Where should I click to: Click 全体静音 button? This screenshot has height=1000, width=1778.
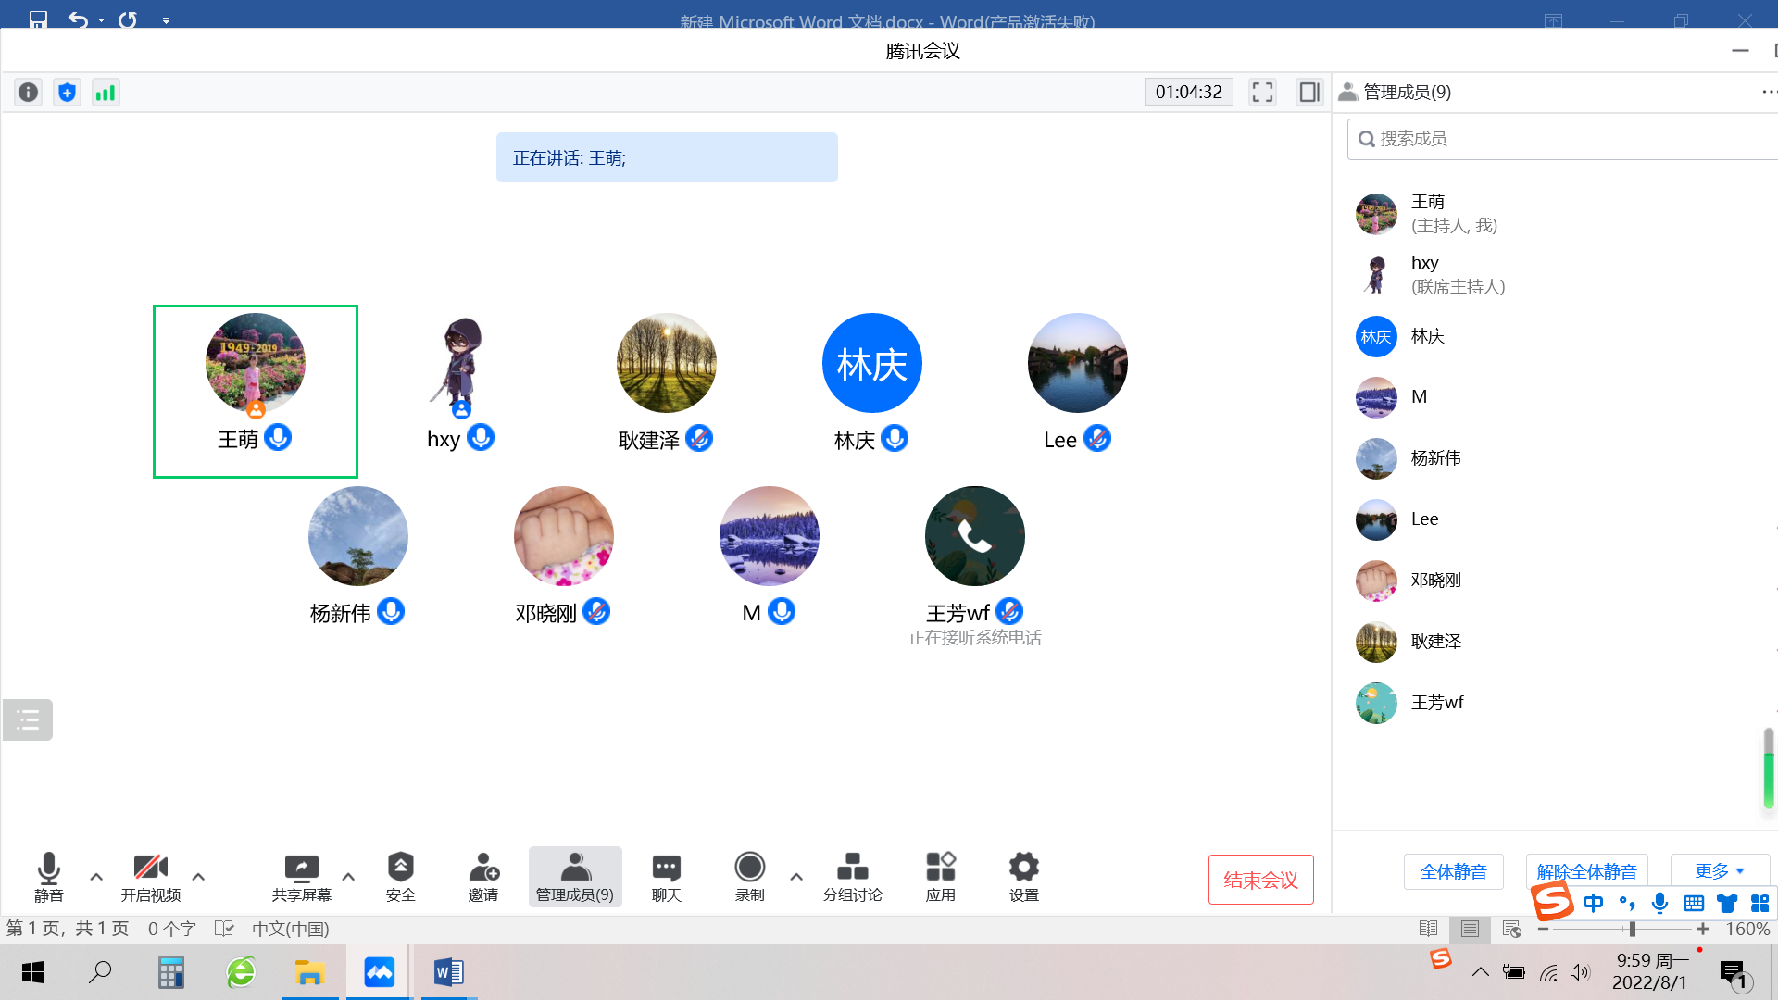click(1453, 871)
